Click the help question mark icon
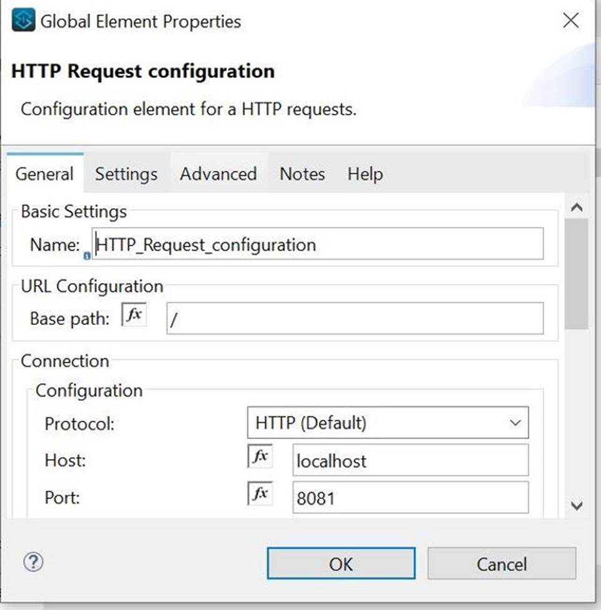The height and width of the screenshot is (610, 601). click(33, 563)
